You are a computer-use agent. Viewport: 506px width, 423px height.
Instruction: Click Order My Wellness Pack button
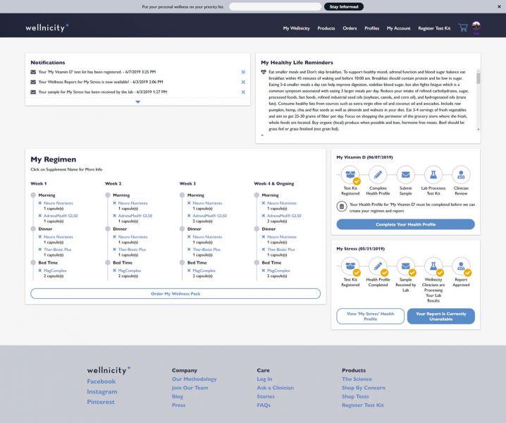pyautogui.click(x=175, y=294)
